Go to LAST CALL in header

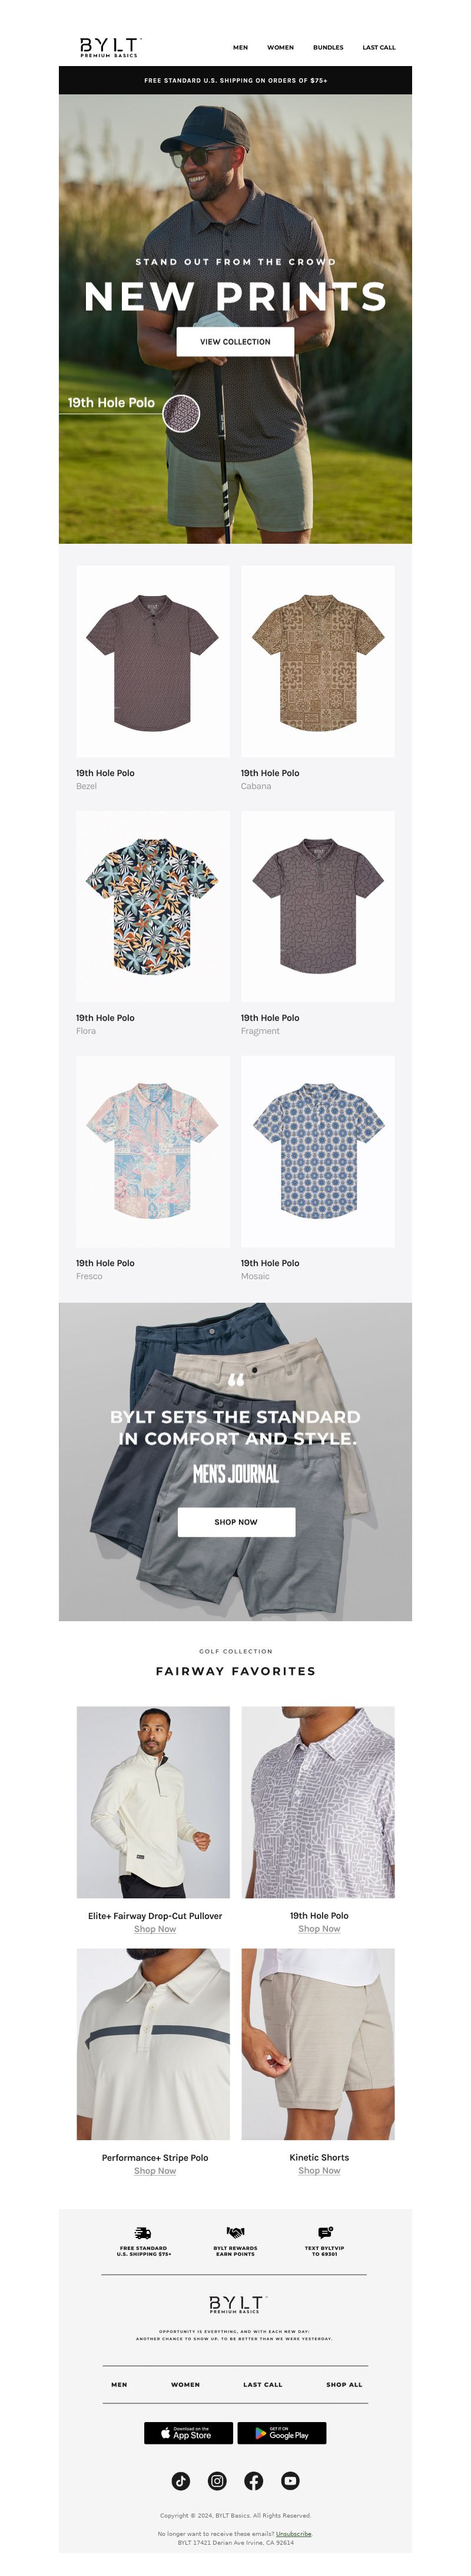click(x=379, y=47)
